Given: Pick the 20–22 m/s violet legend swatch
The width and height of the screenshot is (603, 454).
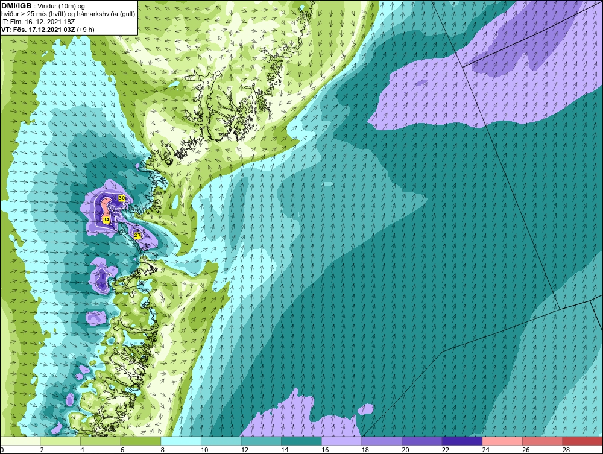Looking at the screenshot, I should (422, 441).
